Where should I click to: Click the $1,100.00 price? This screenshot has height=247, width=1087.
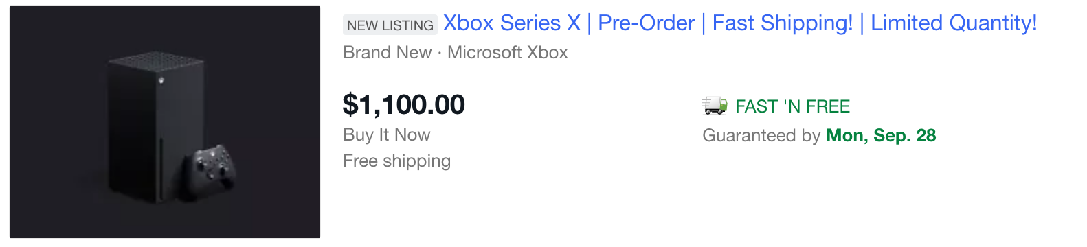404,104
